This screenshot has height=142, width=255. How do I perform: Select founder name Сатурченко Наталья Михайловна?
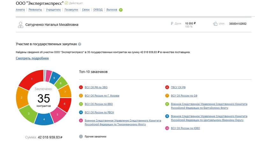click(x=52, y=25)
